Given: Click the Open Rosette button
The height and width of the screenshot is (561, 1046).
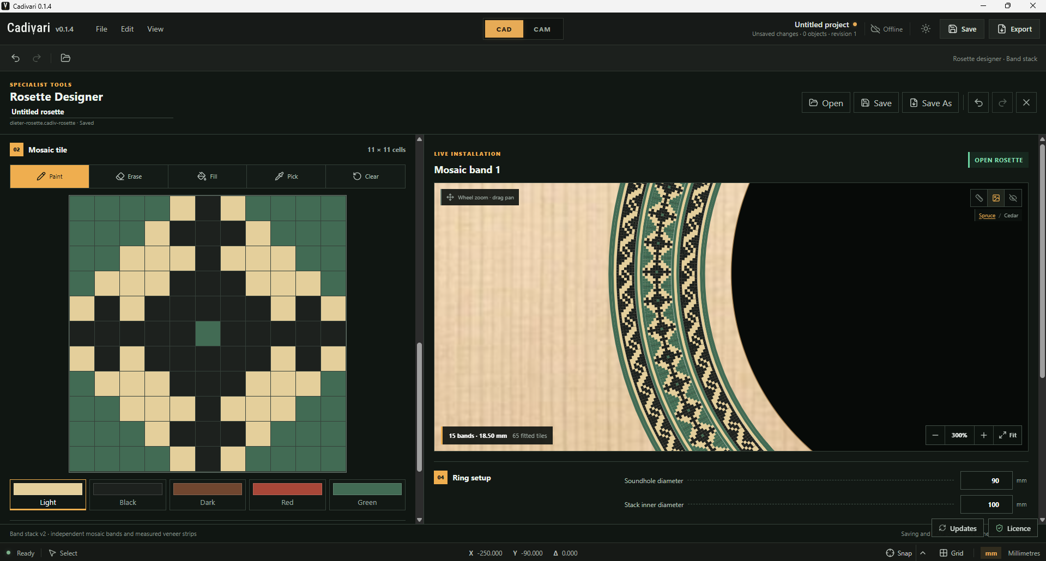Looking at the screenshot, I should pos(999,160).
